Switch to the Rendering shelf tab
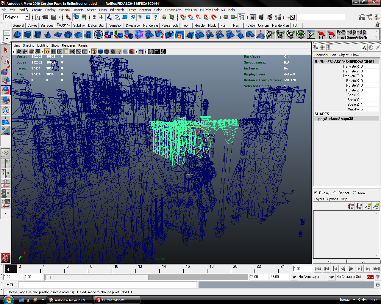Viewport: 381px width, 304px height. point(150,26)
